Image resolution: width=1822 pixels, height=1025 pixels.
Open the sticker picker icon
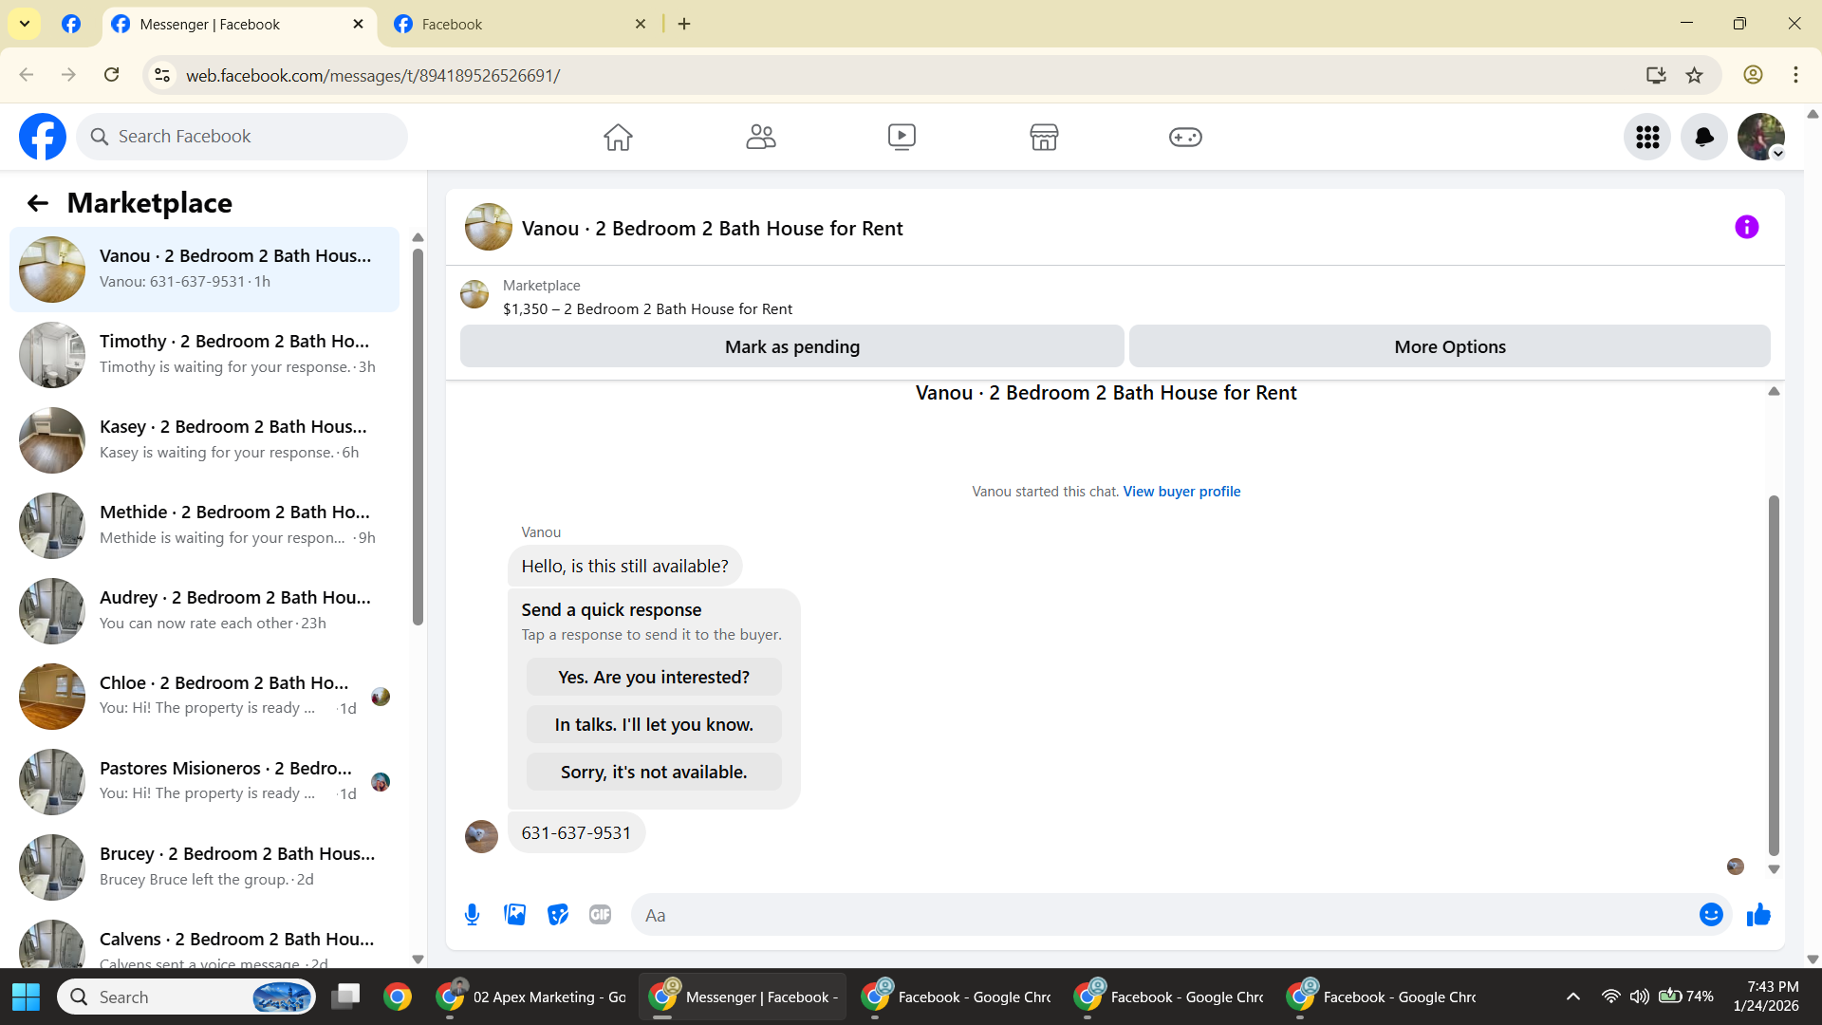pyautogui.click(x=558, y=915)
